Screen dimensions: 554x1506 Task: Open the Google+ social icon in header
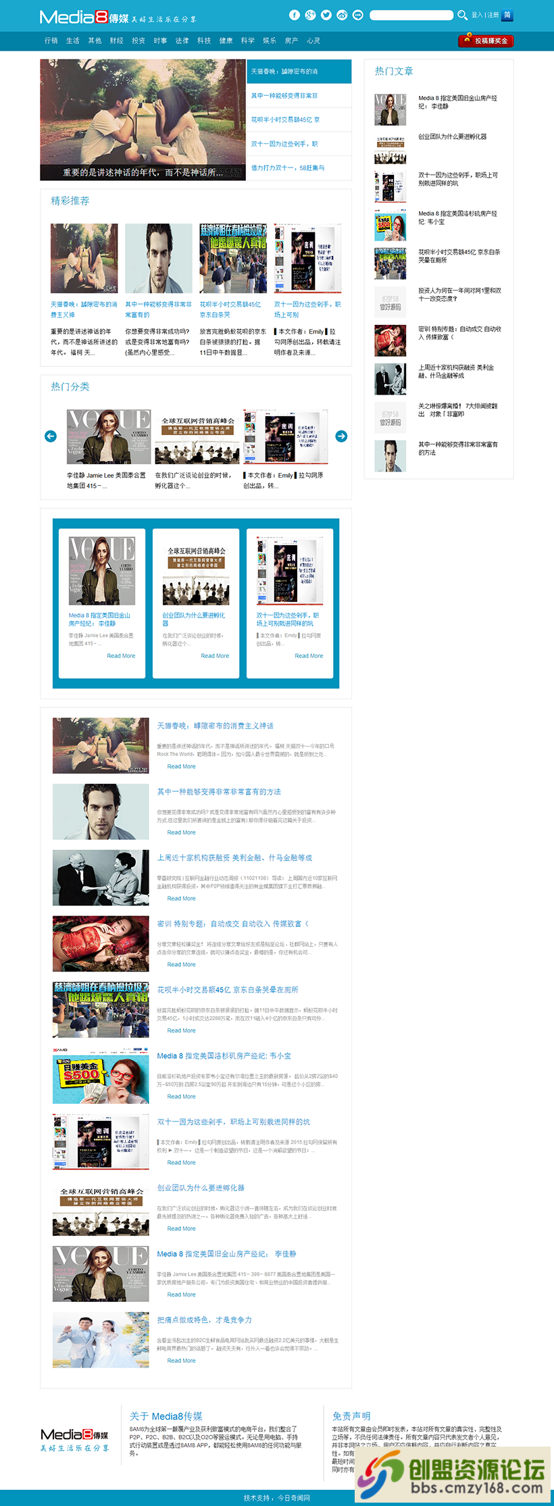pos(310,15)
